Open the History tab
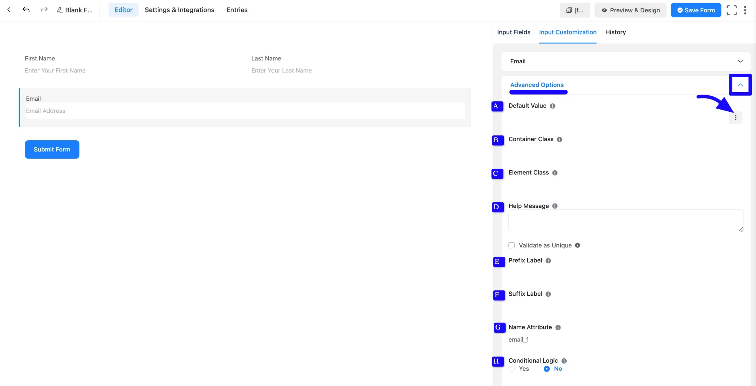Screen dimensions: 756x386 coord(615,32)
